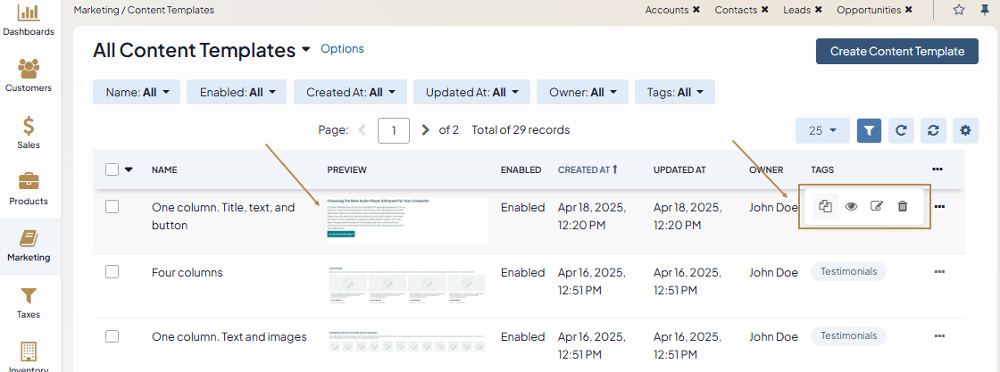Tick the checkbox for Four columns row
The height and width of the screenshot is (372, 1000).
(x=112, y=272)
